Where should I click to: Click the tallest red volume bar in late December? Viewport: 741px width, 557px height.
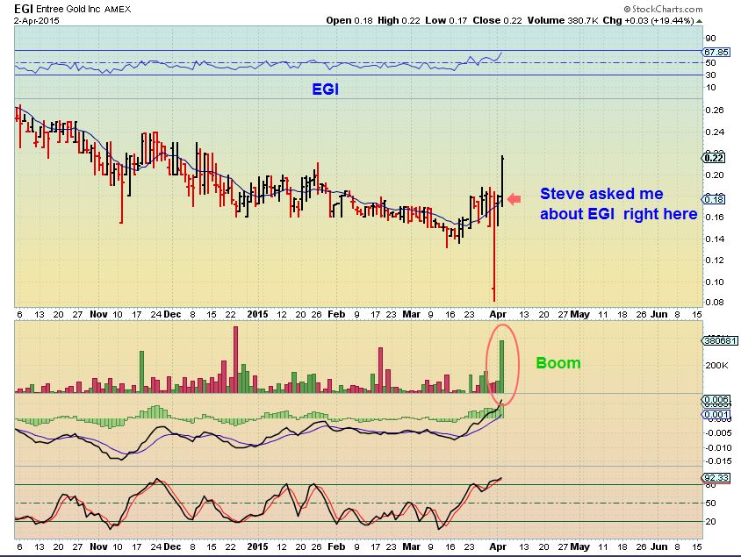236,360
